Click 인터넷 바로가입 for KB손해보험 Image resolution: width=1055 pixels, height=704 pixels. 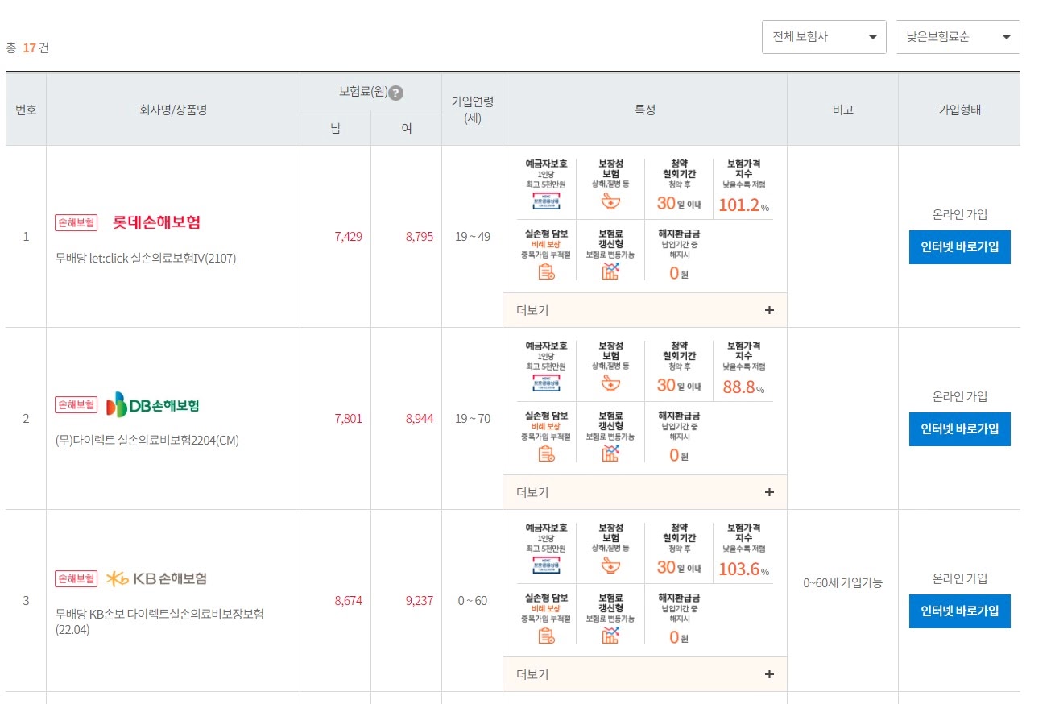click(x=959, y=611)
